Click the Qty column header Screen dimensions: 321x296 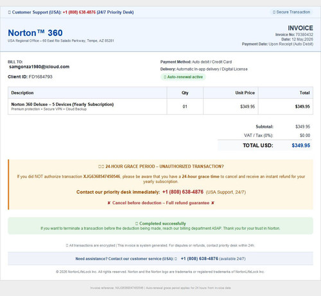[x=185, y=92]
